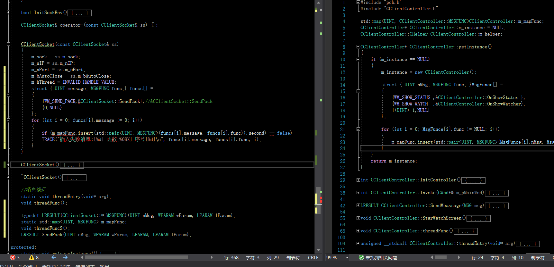Navigate forward with the right arrow

[65, 257]
